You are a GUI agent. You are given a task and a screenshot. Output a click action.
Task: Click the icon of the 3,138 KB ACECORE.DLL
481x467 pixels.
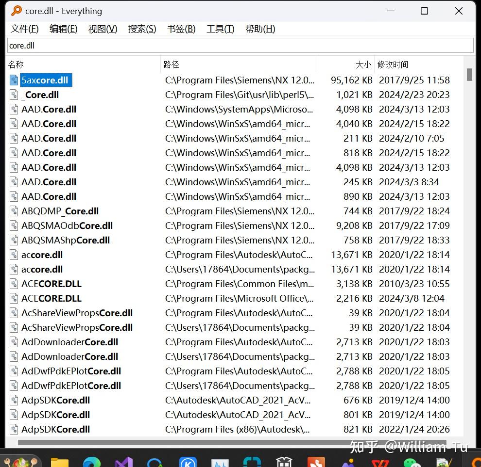pos(14,284)
